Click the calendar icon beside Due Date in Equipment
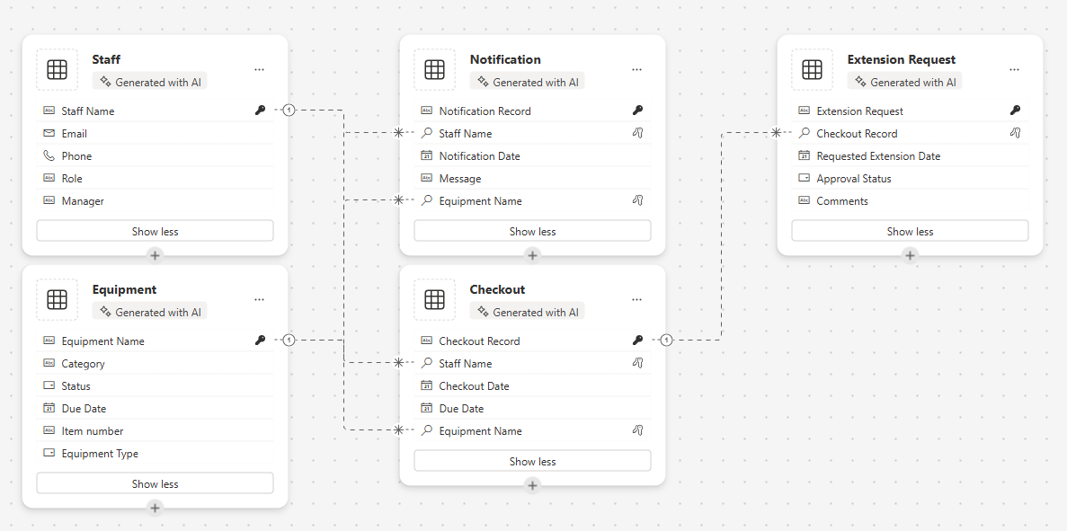This screenshot has height=531, width=1067. 48,408
